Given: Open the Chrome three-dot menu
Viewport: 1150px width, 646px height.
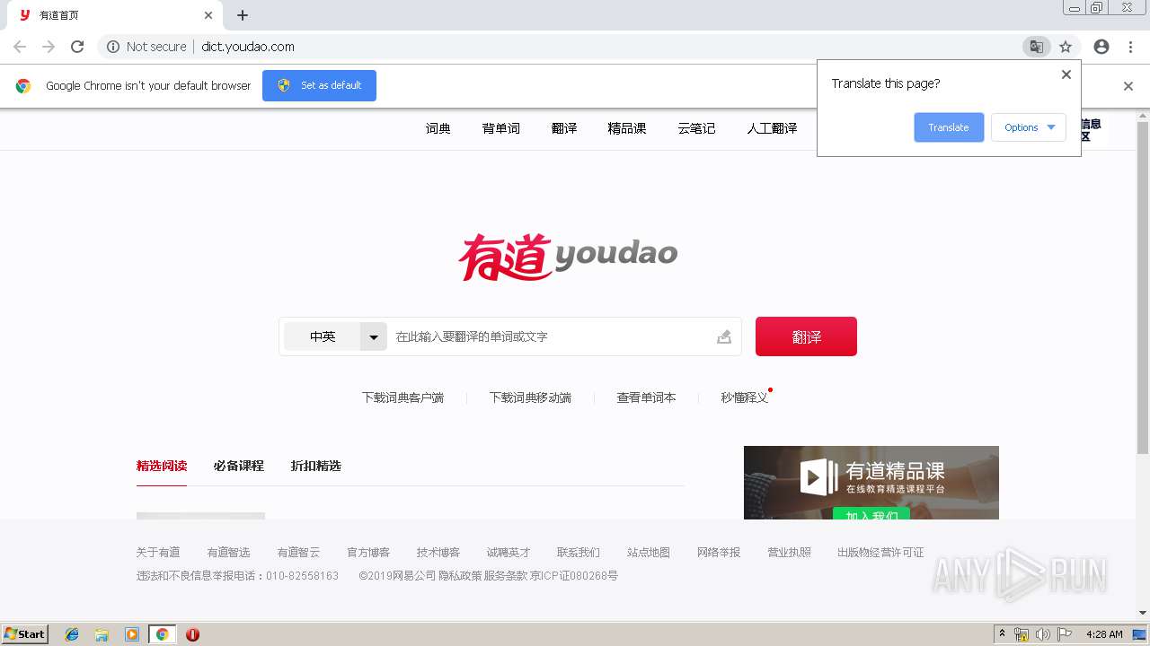Looking at the screenshot, I should (x=1130, y=47).
